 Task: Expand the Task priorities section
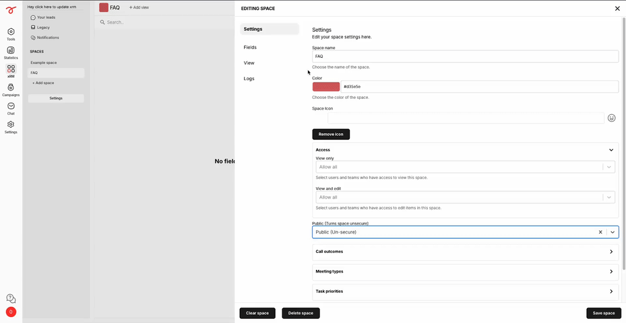[465, 291]
